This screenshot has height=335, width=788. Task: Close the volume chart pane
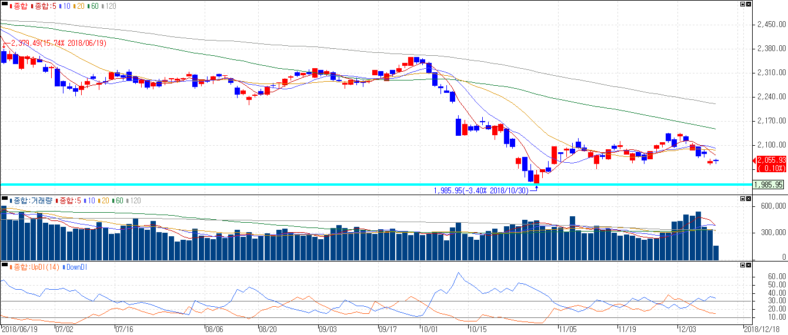click(749, 199)
